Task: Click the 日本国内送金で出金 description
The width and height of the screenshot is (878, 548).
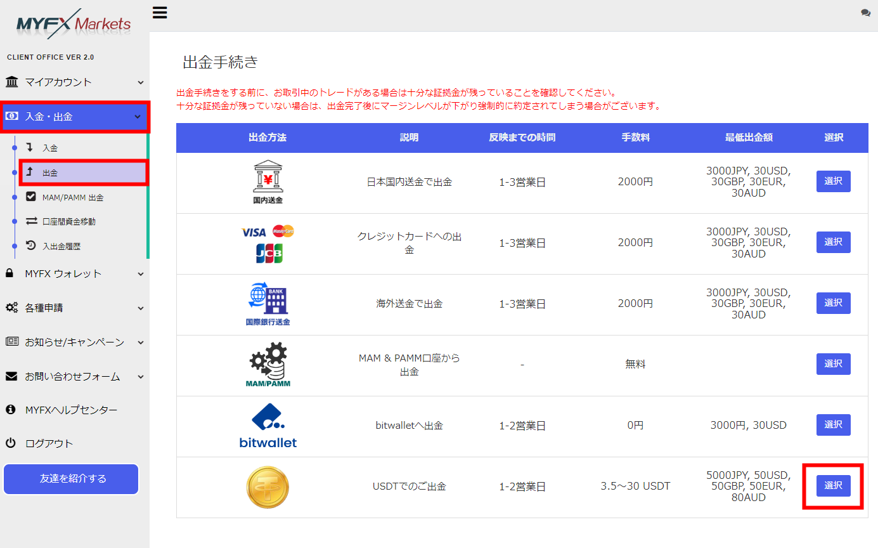Action: [x=410, y=182]
